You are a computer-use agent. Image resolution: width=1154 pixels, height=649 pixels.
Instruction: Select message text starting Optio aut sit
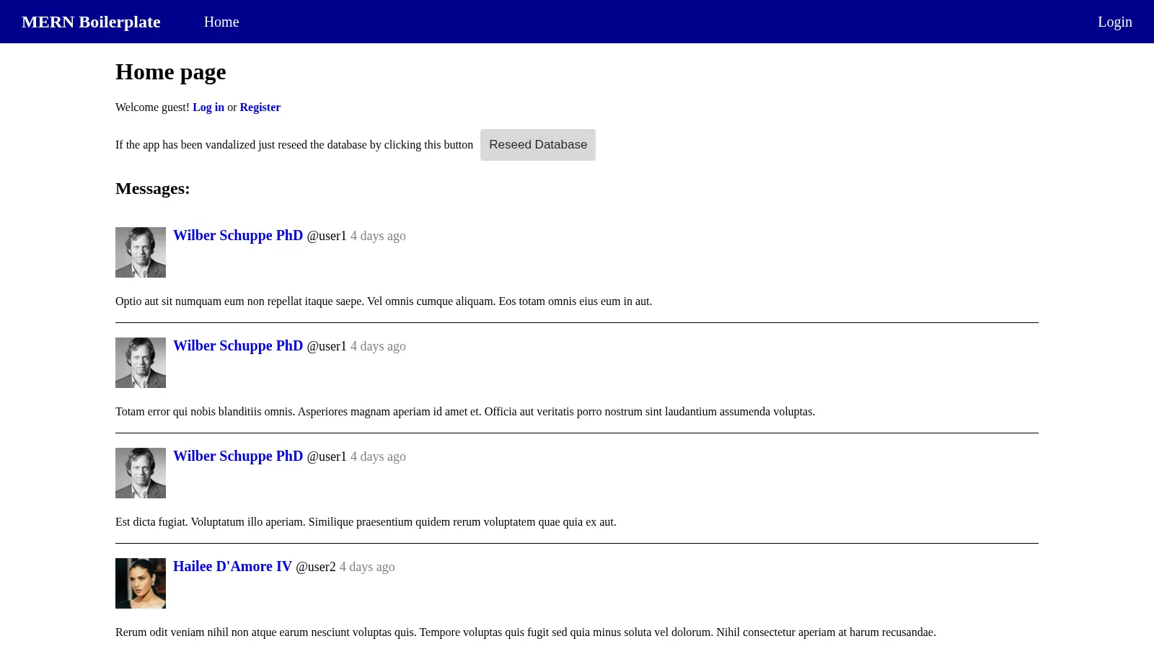(384, 301)
